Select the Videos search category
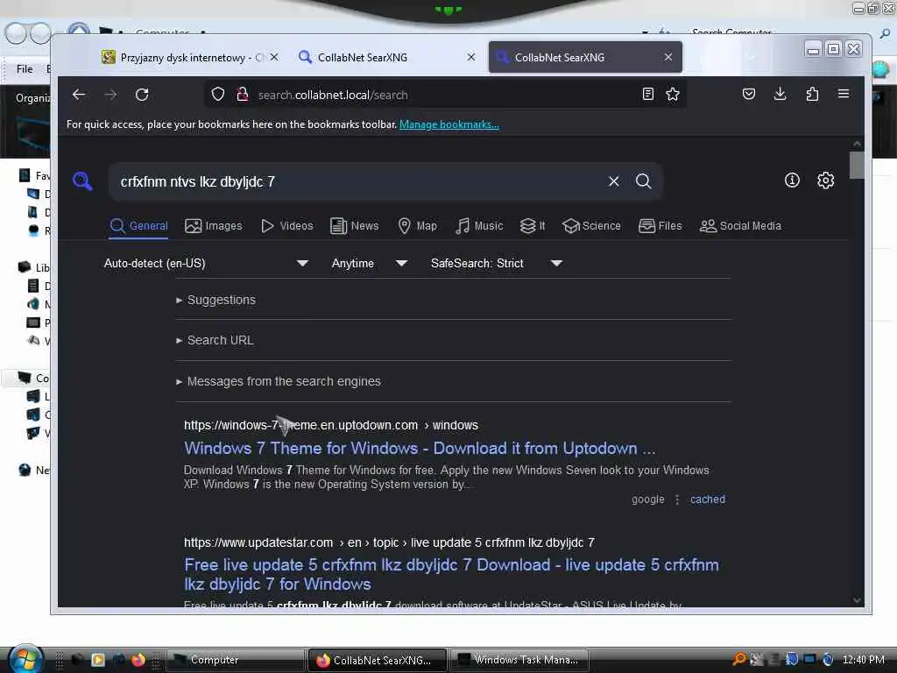This screenshot has height=673, width=897. click(x=287, y=226)
